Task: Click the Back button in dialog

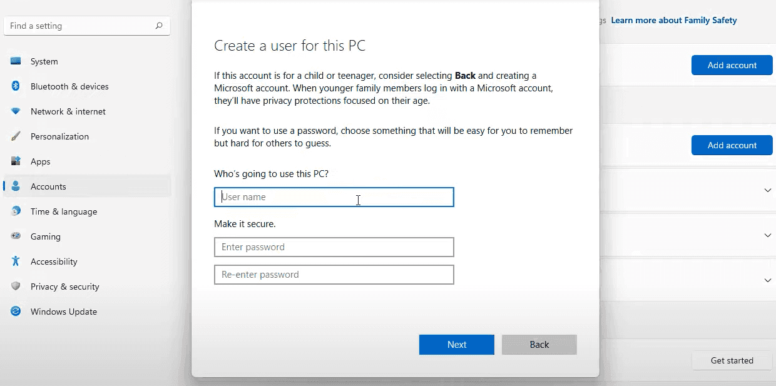Action: 539,345
